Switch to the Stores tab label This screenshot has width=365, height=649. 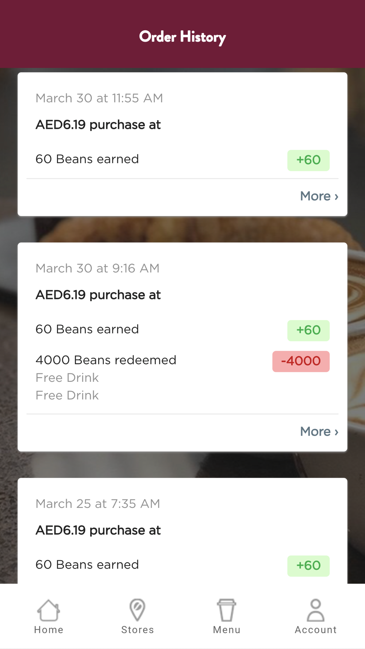[x=138, y=630]
